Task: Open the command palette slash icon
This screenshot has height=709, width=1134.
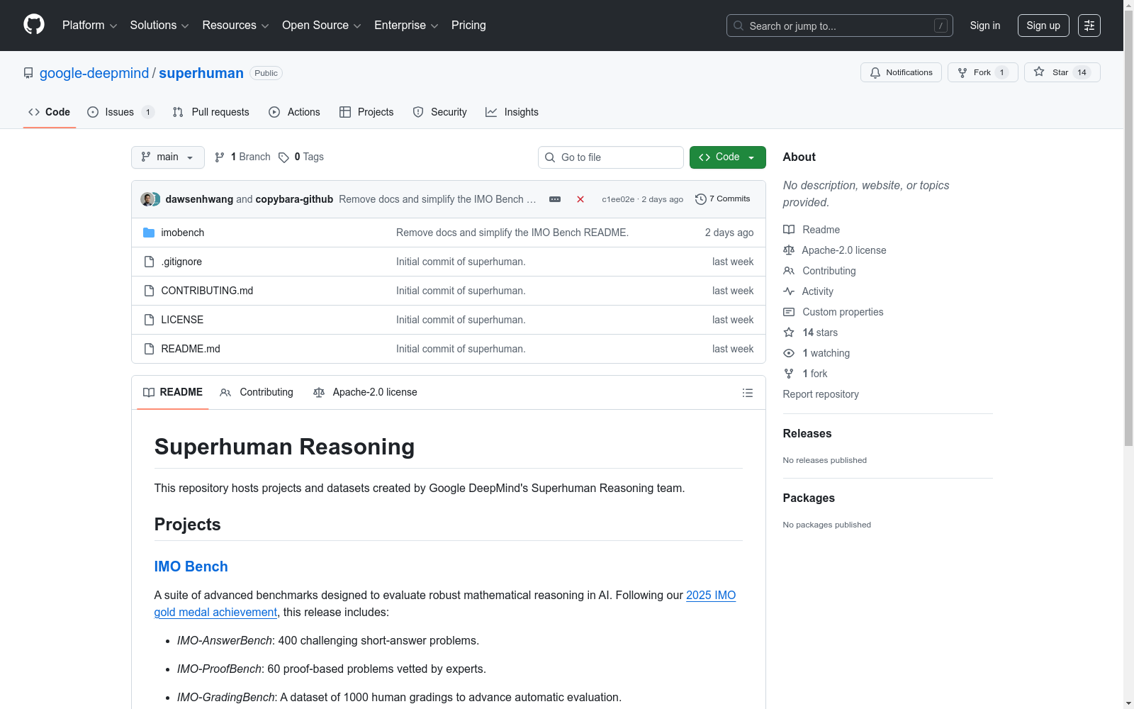Action: [941, 26]
